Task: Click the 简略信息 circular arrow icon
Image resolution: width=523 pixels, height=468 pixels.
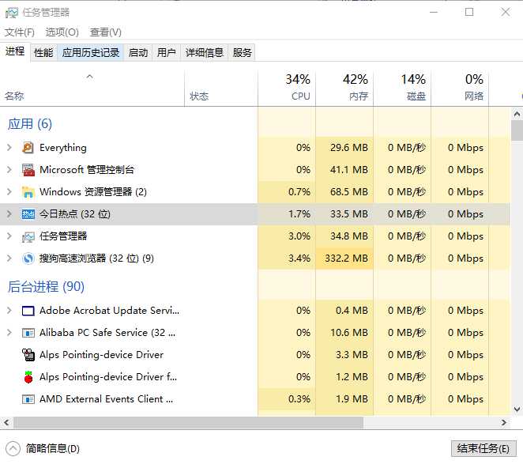Action: [x=13, y=448]
